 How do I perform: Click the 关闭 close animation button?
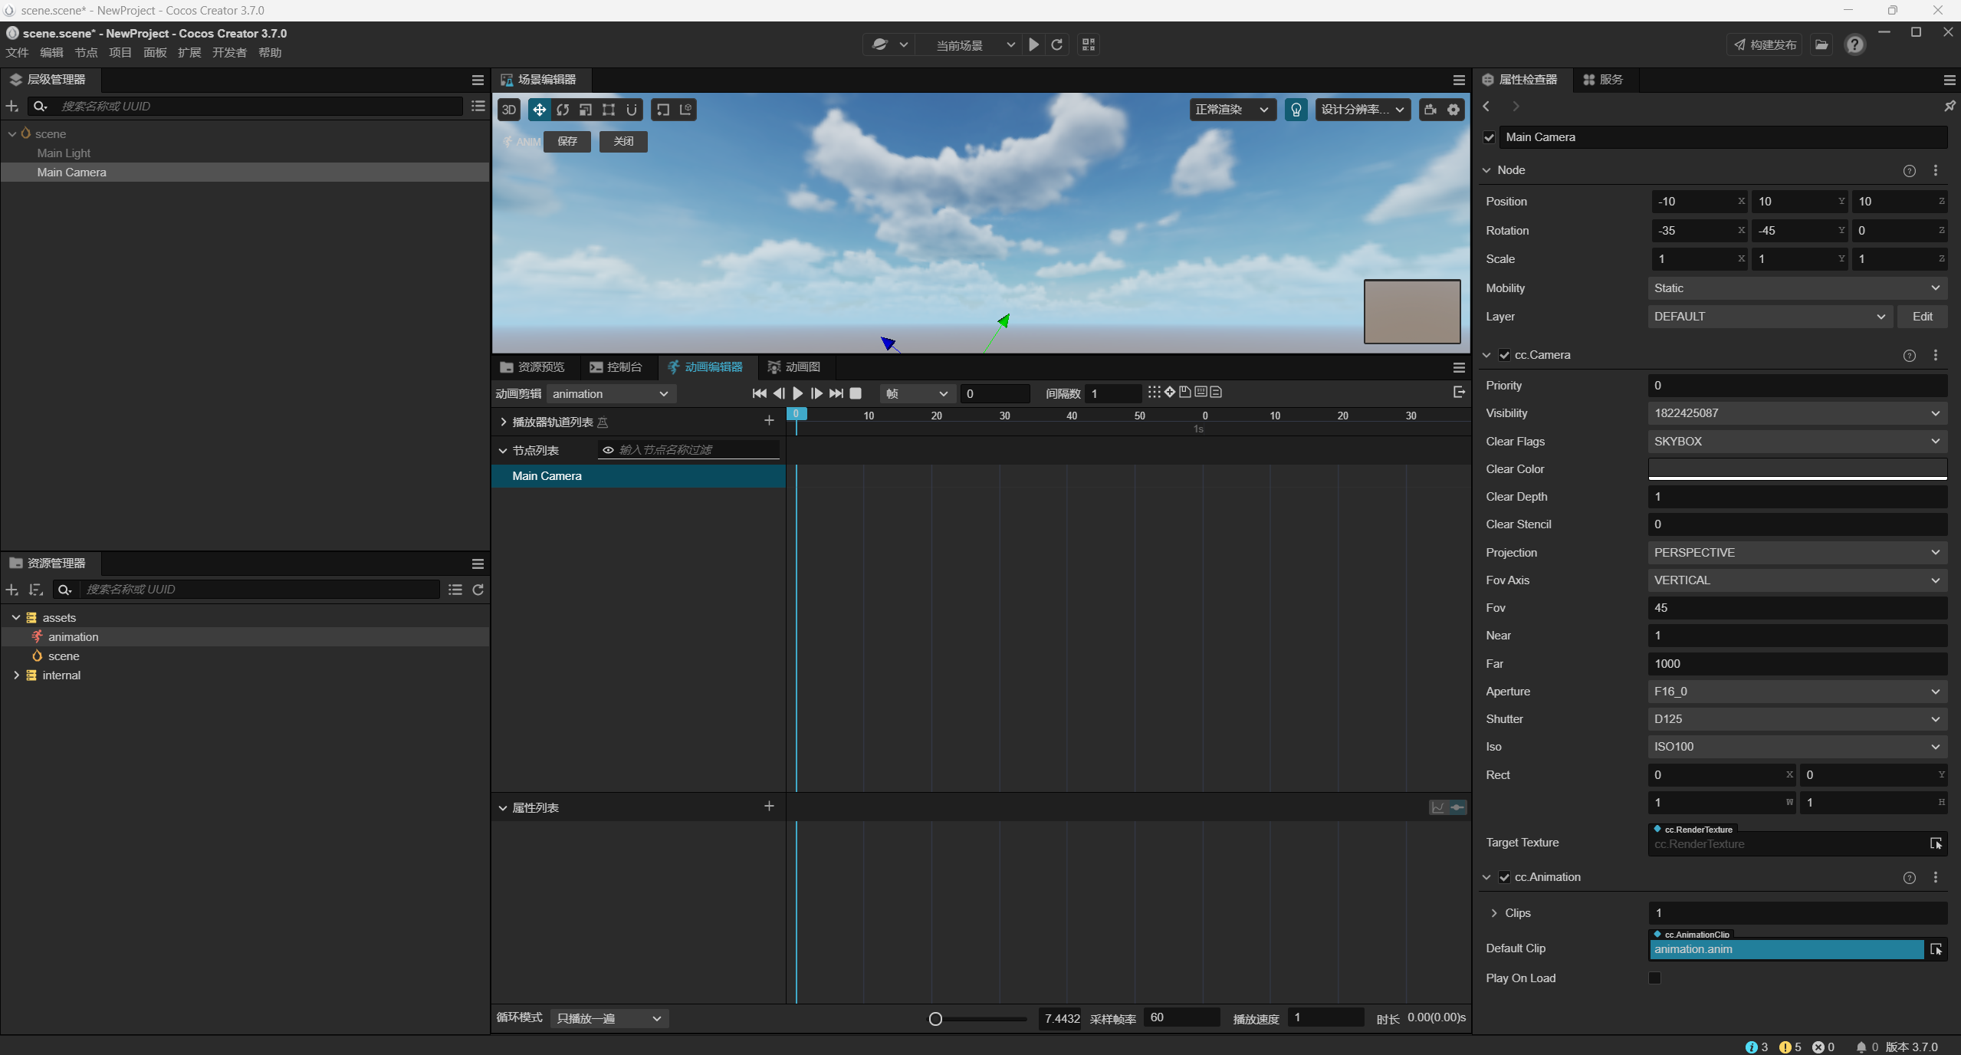pyautogui.click(x=623, y=141)
